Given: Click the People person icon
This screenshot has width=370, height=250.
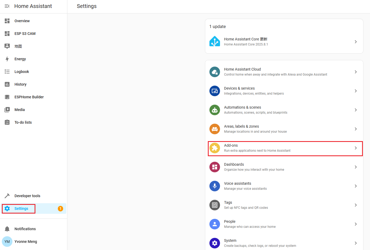Looking at the screenshot, I should coord(215,224).
